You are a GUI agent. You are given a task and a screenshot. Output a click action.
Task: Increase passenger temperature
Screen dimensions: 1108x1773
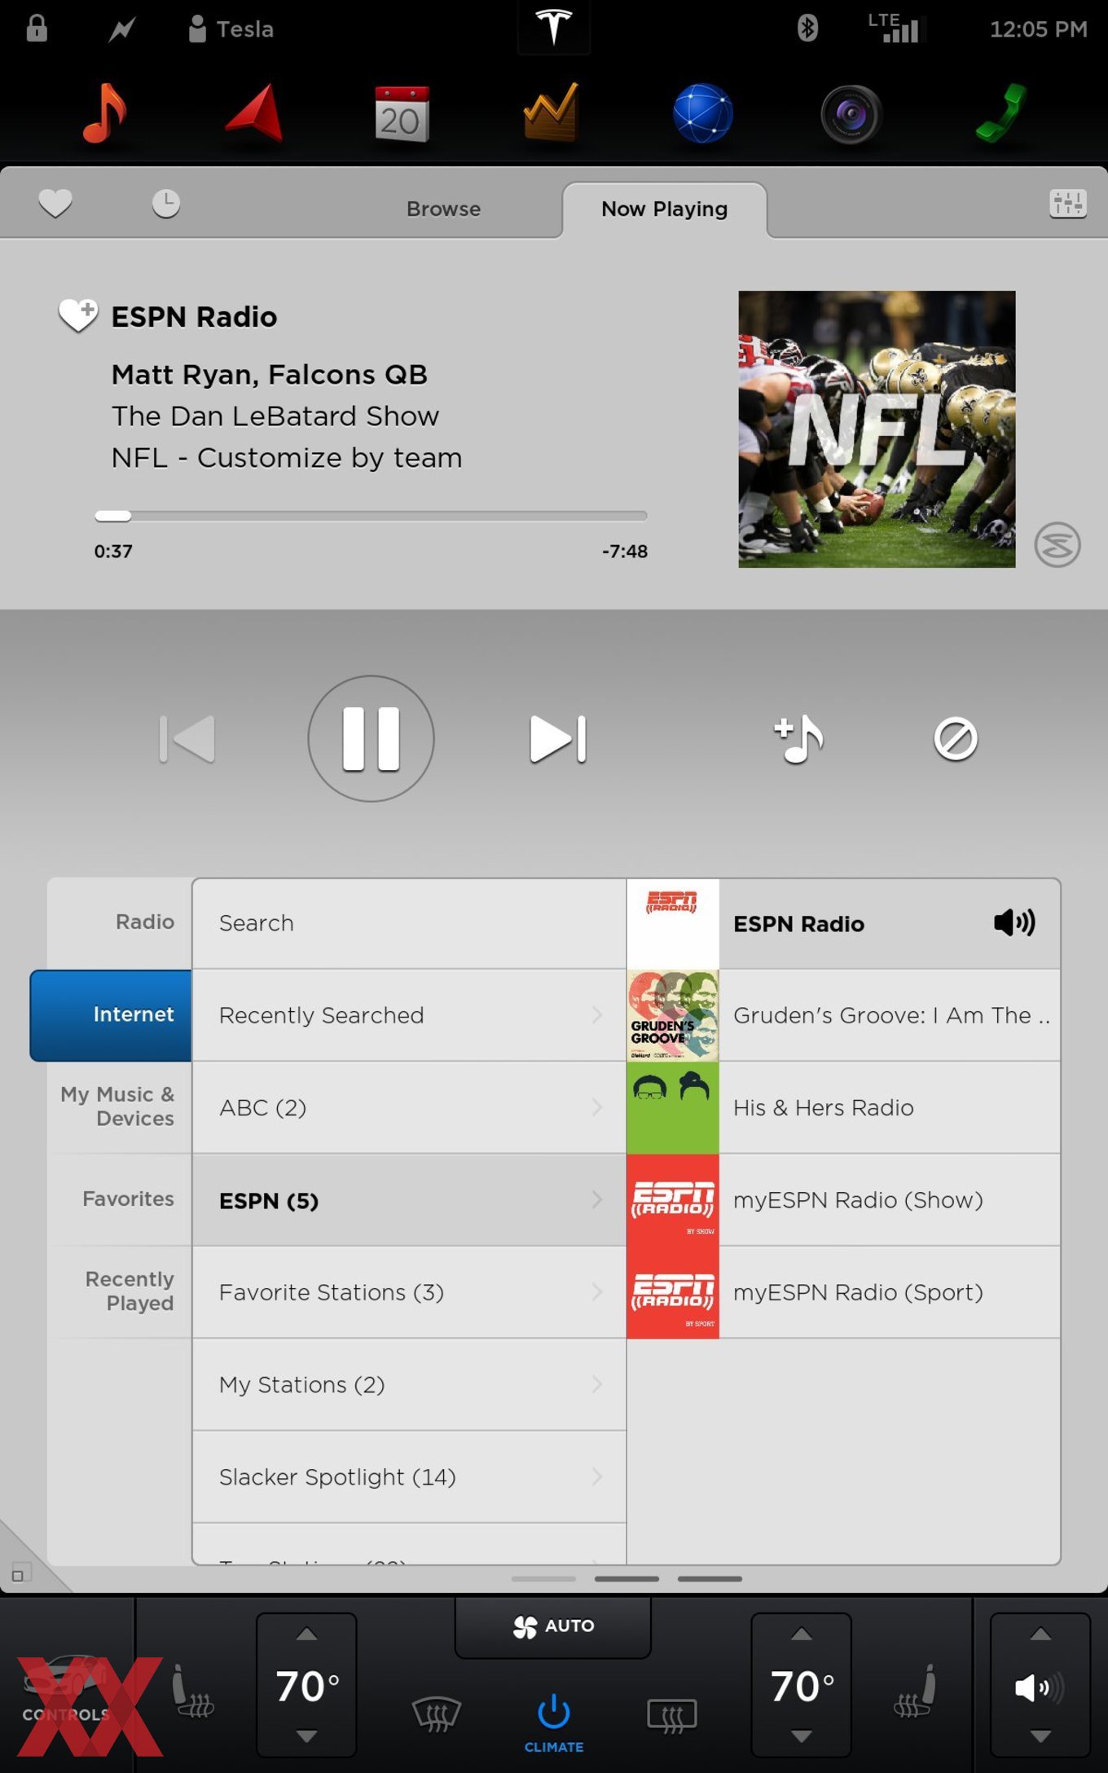click(802, 1634)
